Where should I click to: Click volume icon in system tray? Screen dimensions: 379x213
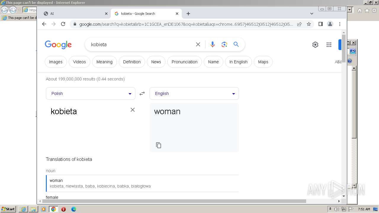click(337, 209)
